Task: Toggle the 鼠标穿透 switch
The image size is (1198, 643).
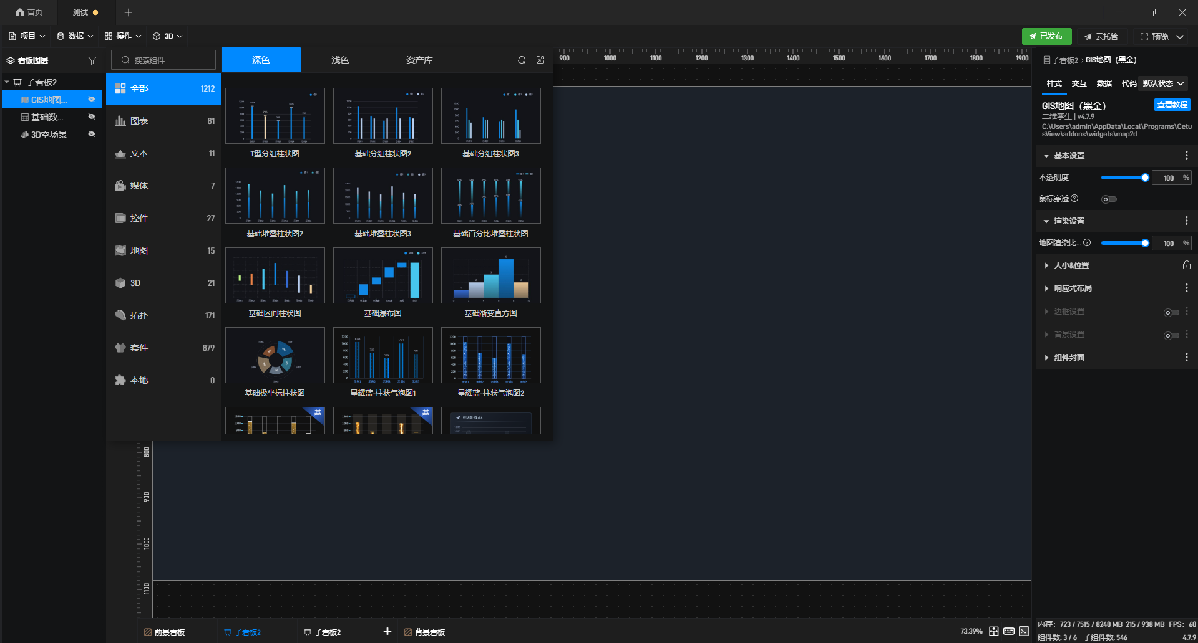Action: (x=1109, y=199)
